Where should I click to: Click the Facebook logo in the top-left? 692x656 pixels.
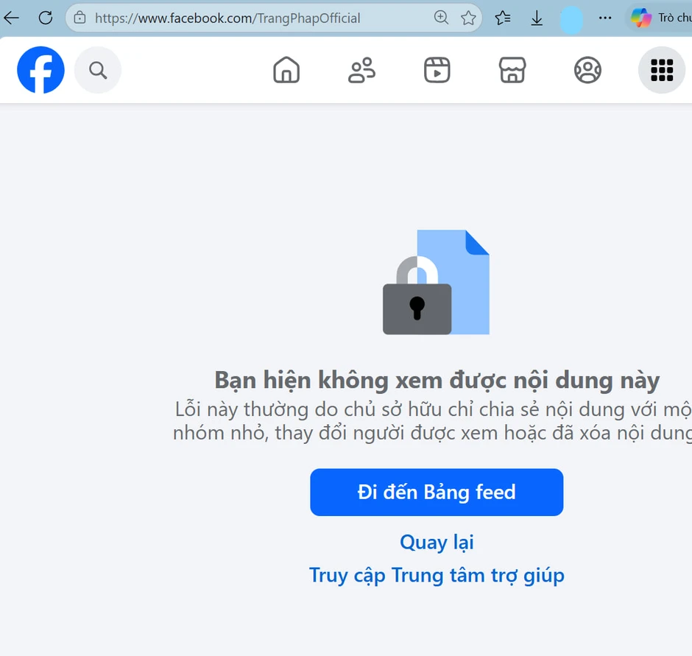click(40, 70)
